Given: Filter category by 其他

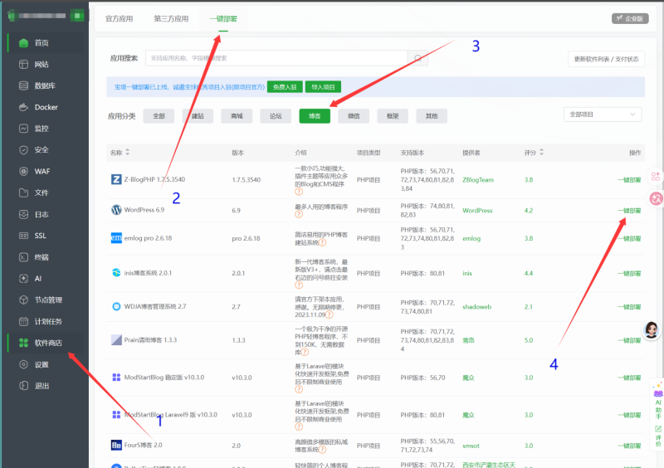Looking at the screenshot, I should coord(432,116).
